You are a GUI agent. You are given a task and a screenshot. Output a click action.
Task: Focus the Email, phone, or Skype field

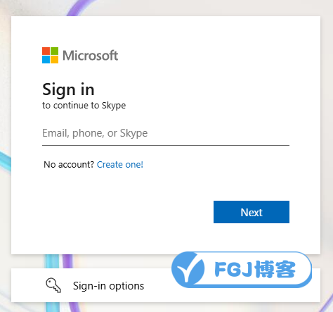click(166, 133)
